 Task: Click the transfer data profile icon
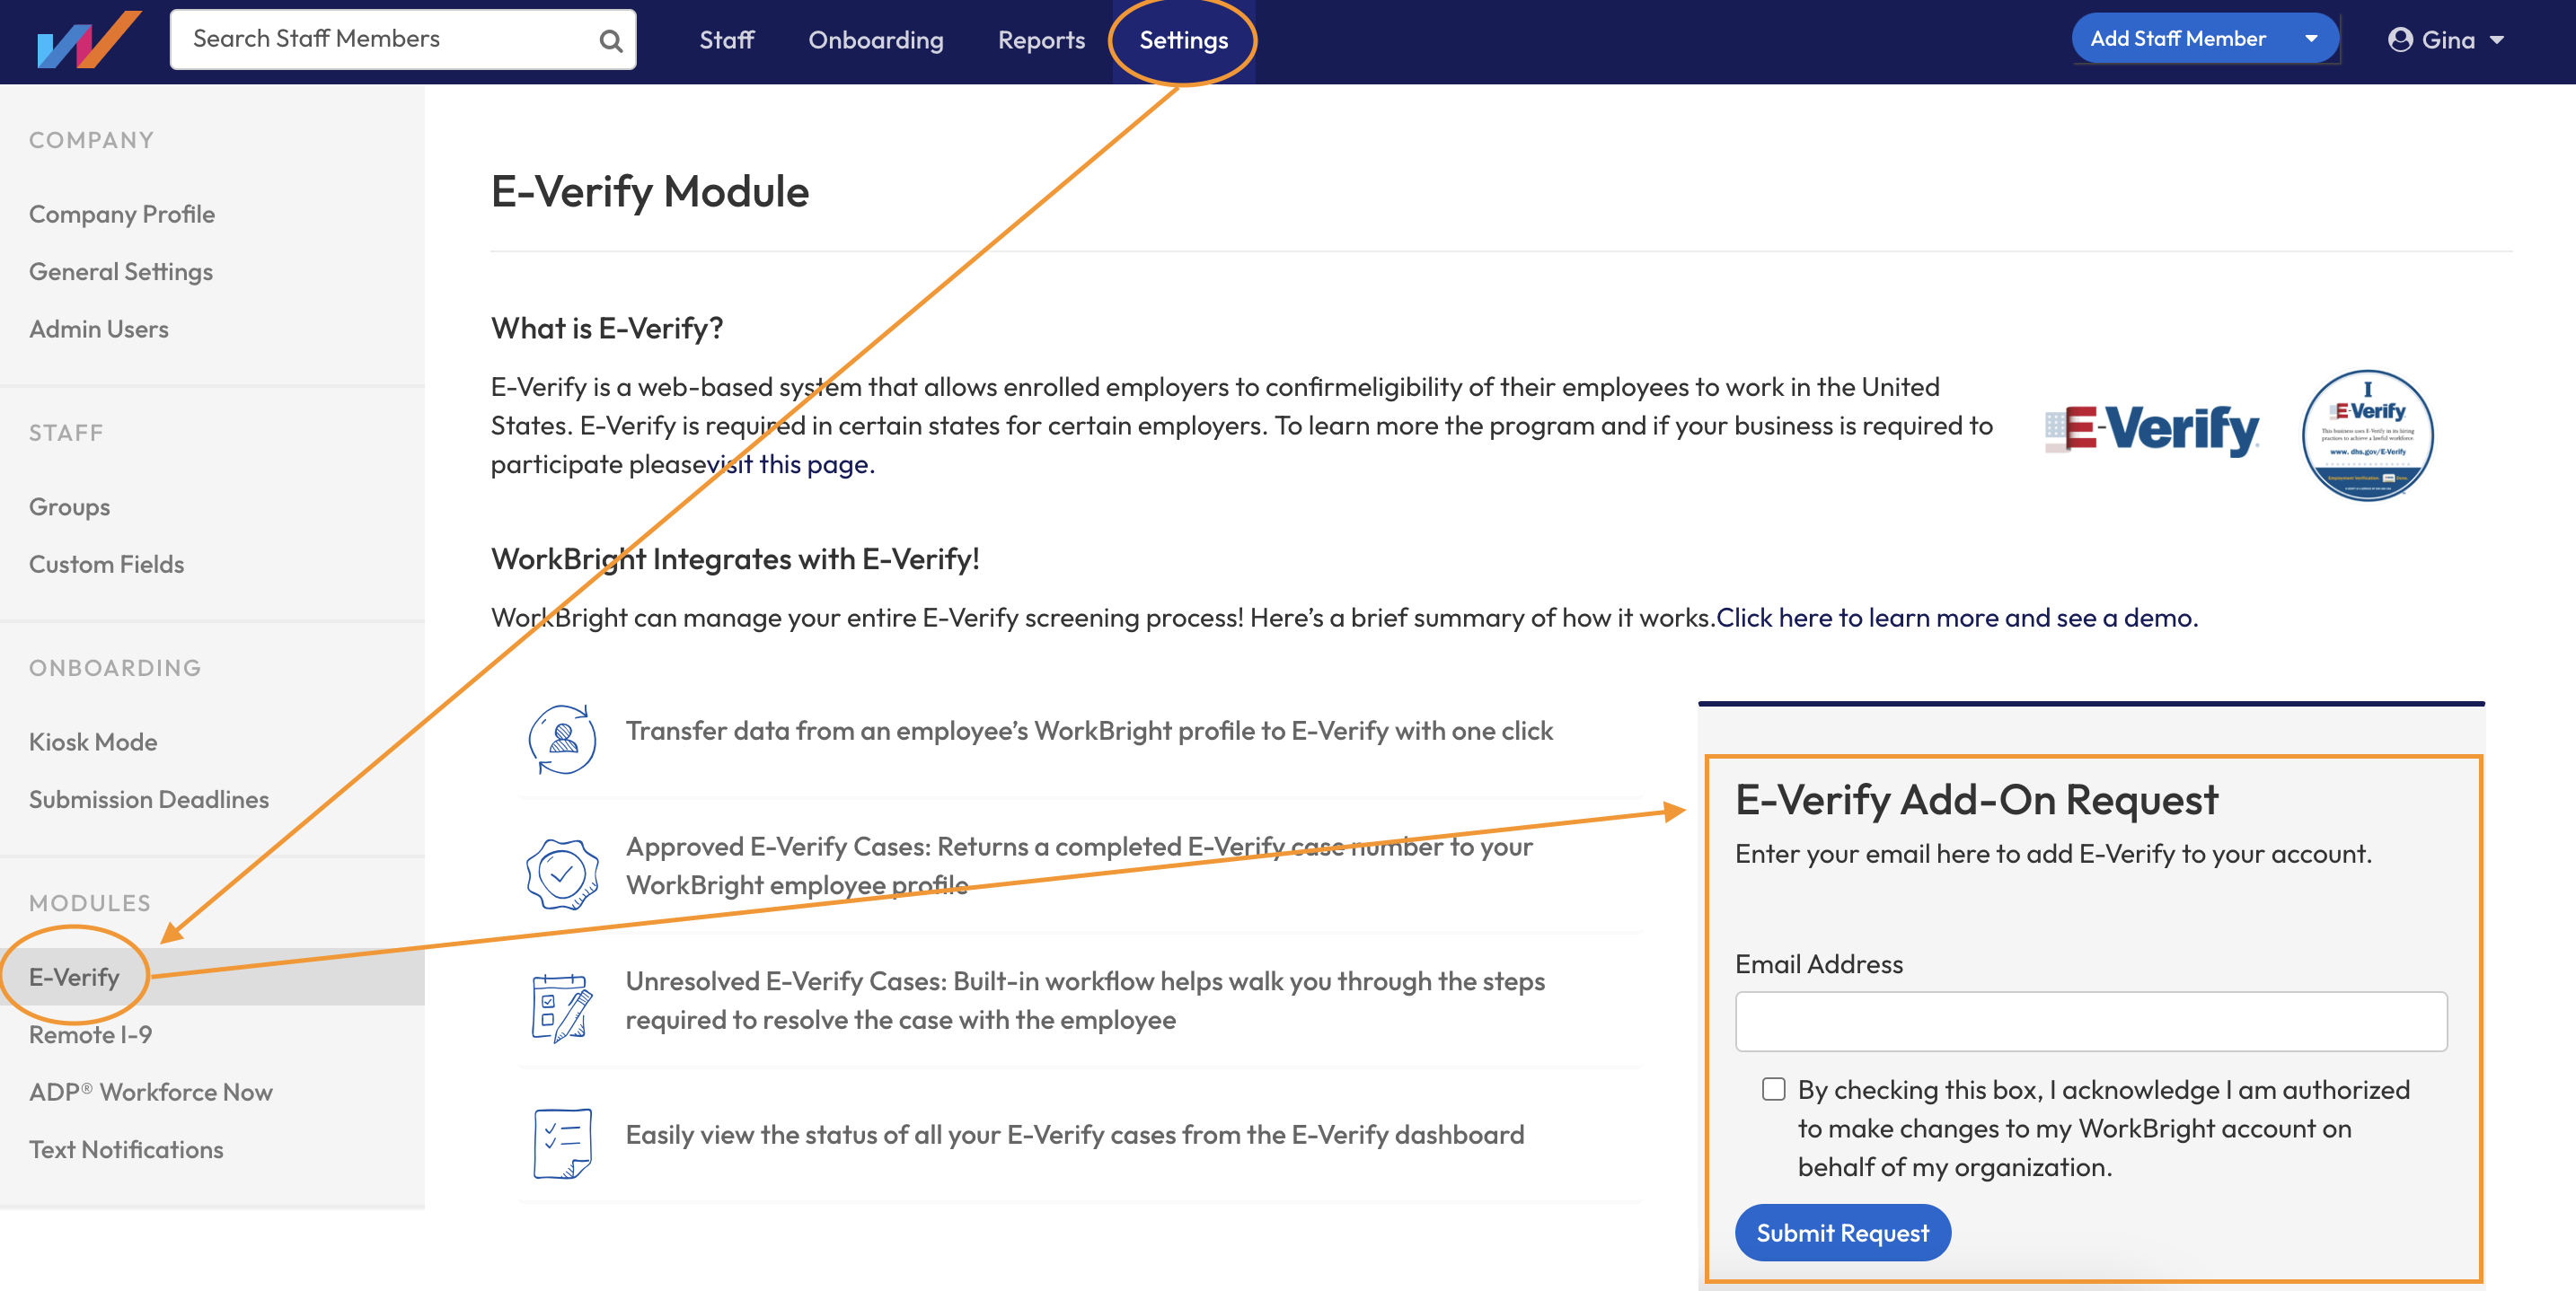click(562, 740)
